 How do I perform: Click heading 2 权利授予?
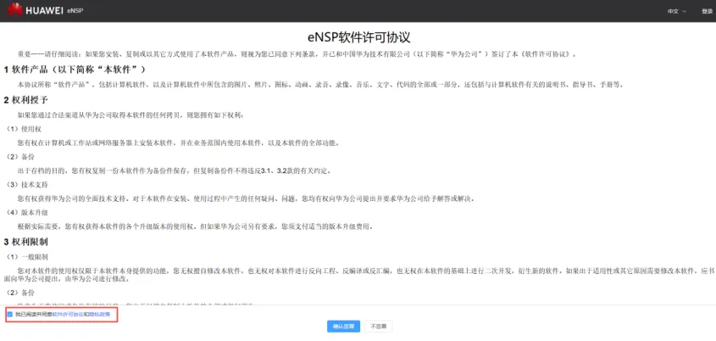[26, 99]
